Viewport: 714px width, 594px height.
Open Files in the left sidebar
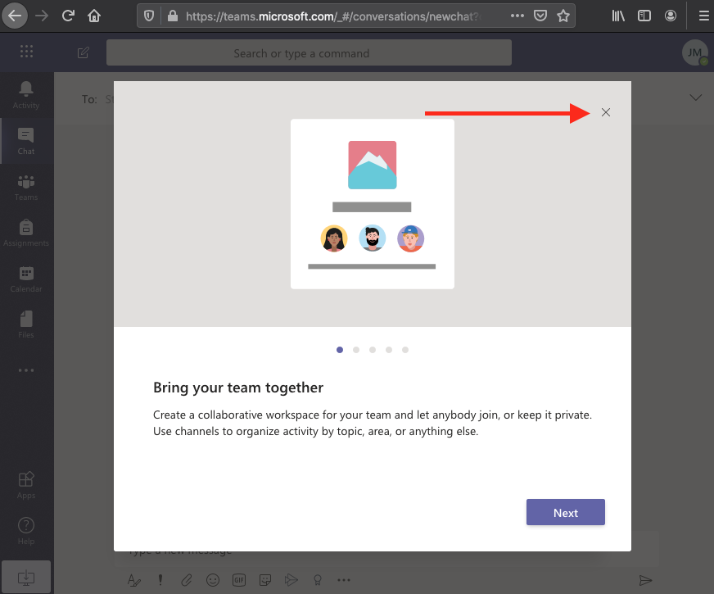26,324
